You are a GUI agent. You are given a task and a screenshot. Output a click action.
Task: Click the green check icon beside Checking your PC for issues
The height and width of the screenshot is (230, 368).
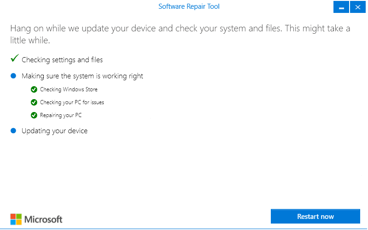34,102
